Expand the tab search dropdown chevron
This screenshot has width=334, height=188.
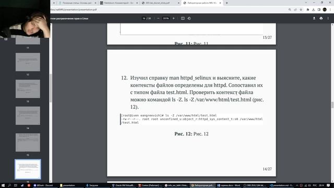coord(306,3)
